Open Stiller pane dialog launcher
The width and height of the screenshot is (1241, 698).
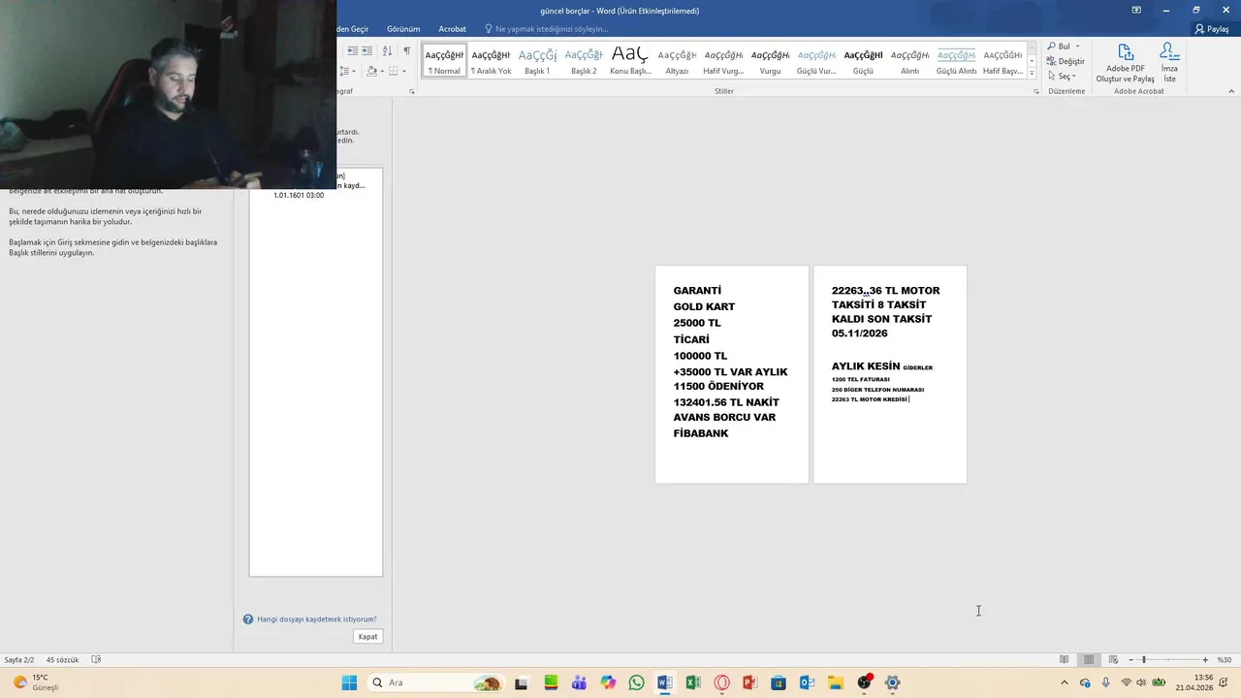point(1036,91)
